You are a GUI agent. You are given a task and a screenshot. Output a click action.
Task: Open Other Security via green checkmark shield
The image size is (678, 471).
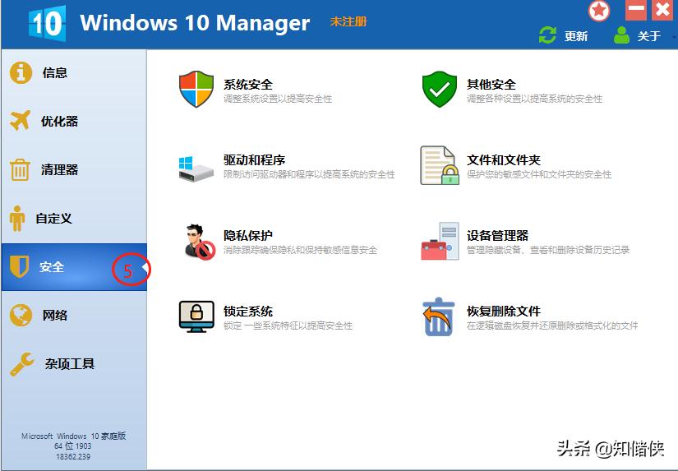[x=440, y=89]
